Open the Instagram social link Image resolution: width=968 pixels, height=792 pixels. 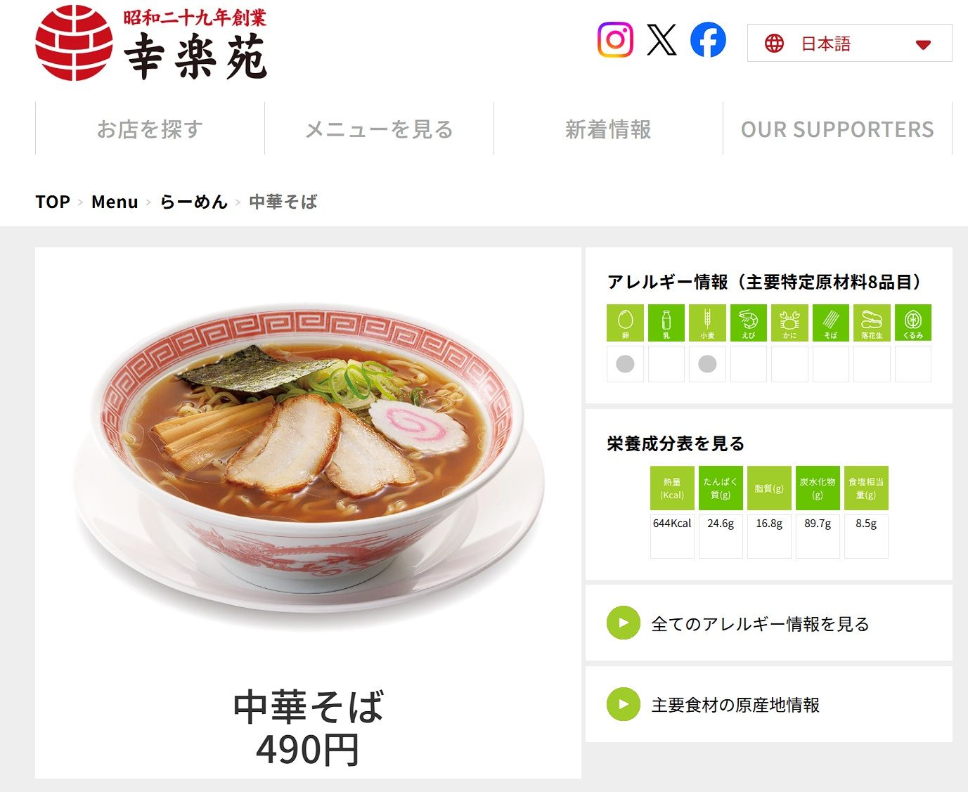pyautogui.click(x=615, y=39)
